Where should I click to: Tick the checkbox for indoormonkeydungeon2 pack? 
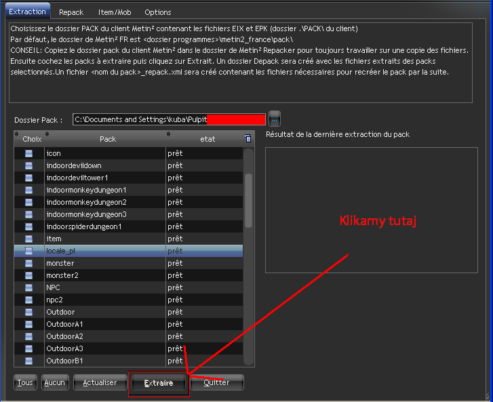pyautogui.click(x=28, y=202)
